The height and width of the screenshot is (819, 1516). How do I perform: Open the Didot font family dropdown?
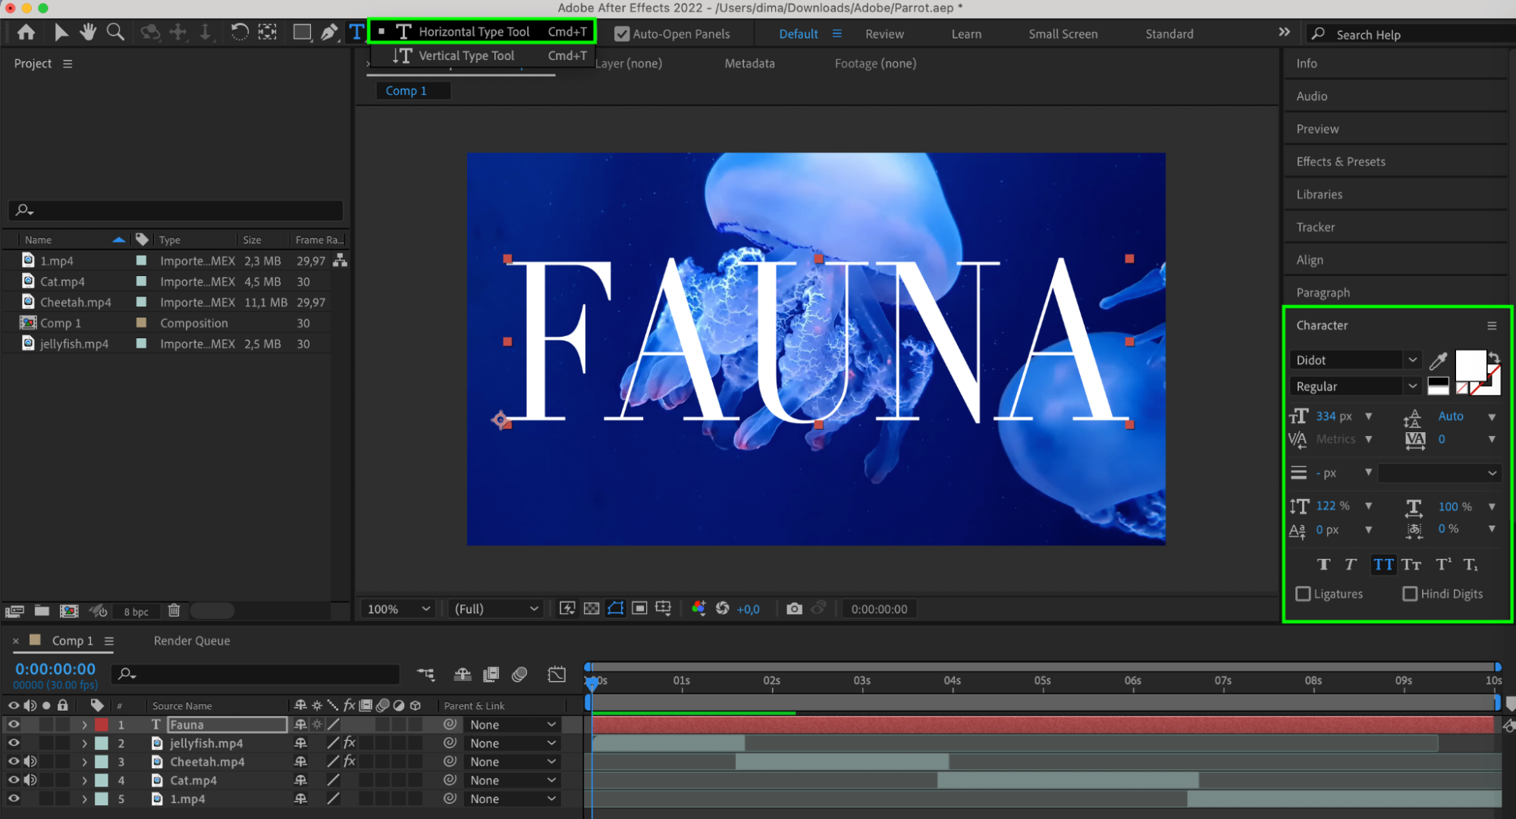click(1412, 360)
